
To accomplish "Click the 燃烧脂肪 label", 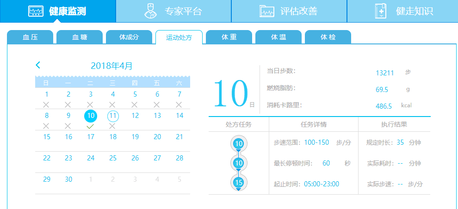I will (x=281, y=88).
